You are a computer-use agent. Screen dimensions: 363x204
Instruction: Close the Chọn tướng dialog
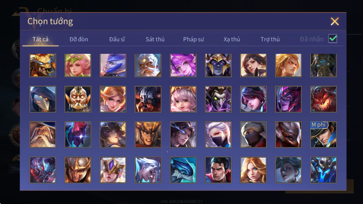point(334,21)
